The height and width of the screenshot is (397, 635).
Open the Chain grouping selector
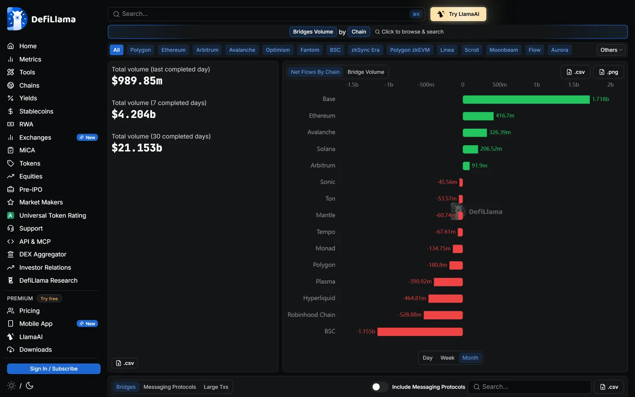tap(359, 32)
